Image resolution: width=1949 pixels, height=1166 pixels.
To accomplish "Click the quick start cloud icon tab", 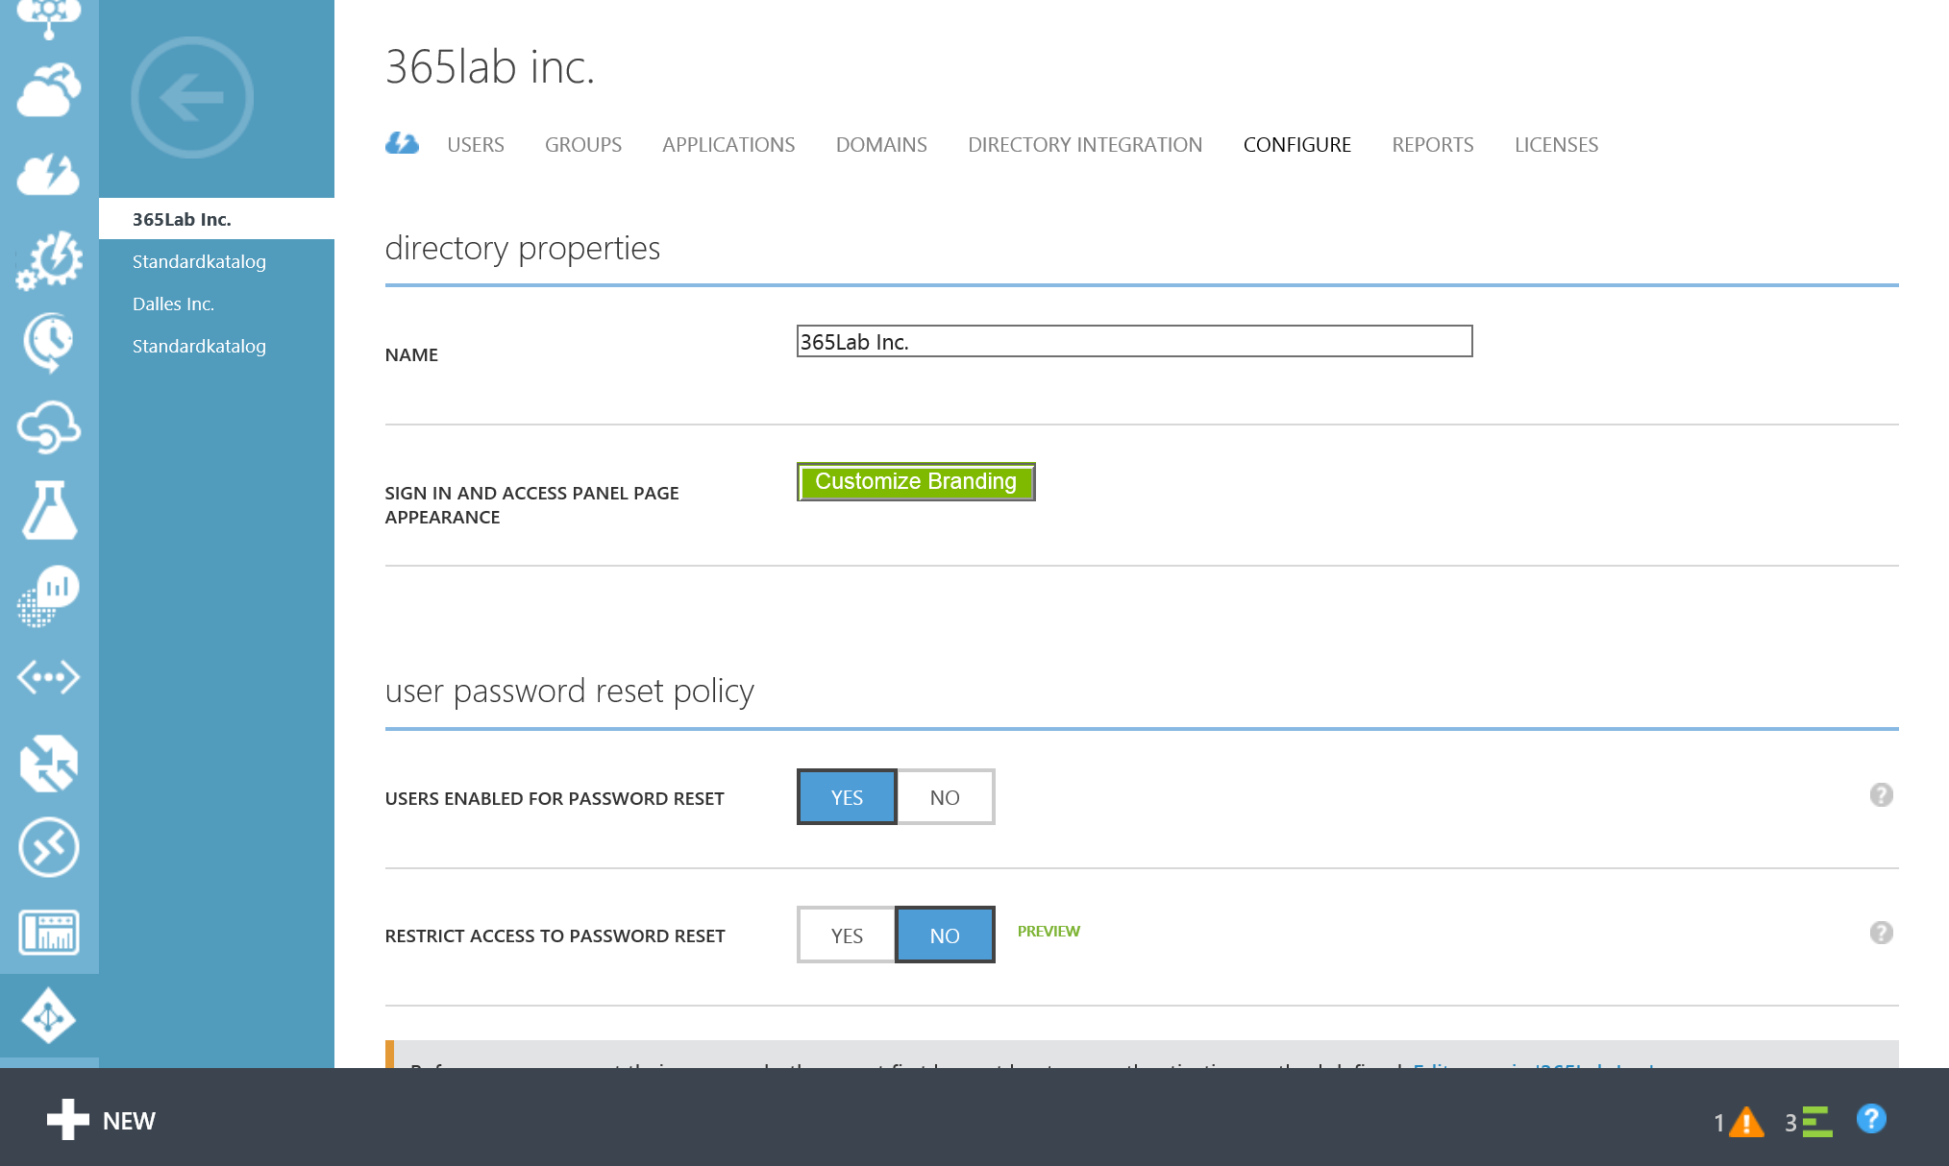I will point(402,144).
